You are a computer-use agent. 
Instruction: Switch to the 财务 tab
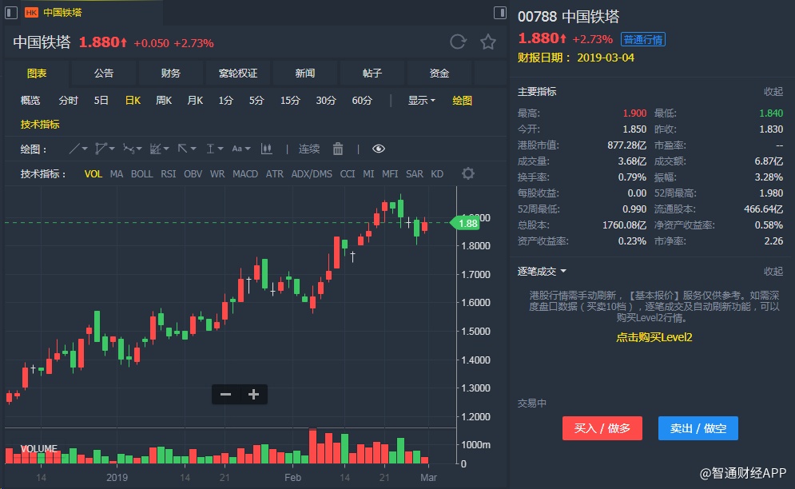point(171,73)
